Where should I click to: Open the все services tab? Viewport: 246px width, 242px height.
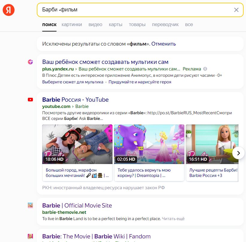189,25
